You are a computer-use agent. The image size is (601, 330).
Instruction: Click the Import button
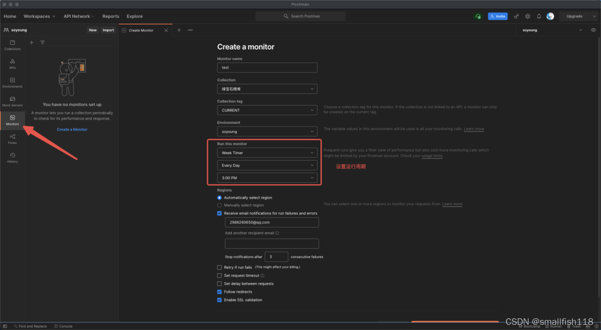click(108, 30)
